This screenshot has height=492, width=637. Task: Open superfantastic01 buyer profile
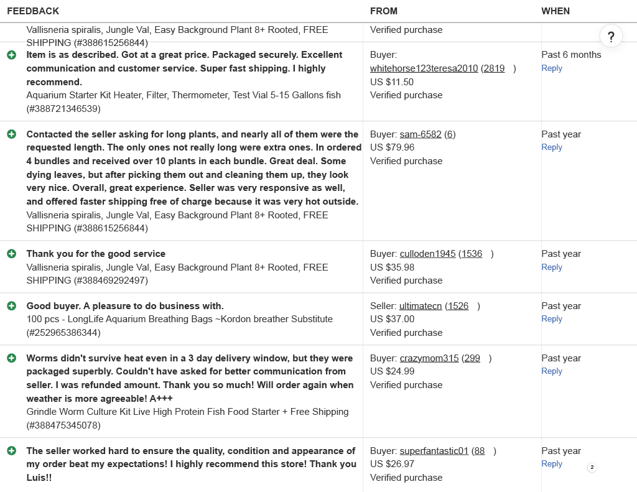[x=434, y=451]
